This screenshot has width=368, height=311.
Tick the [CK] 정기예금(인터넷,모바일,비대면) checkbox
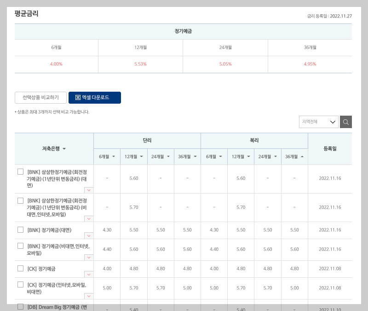20,285
